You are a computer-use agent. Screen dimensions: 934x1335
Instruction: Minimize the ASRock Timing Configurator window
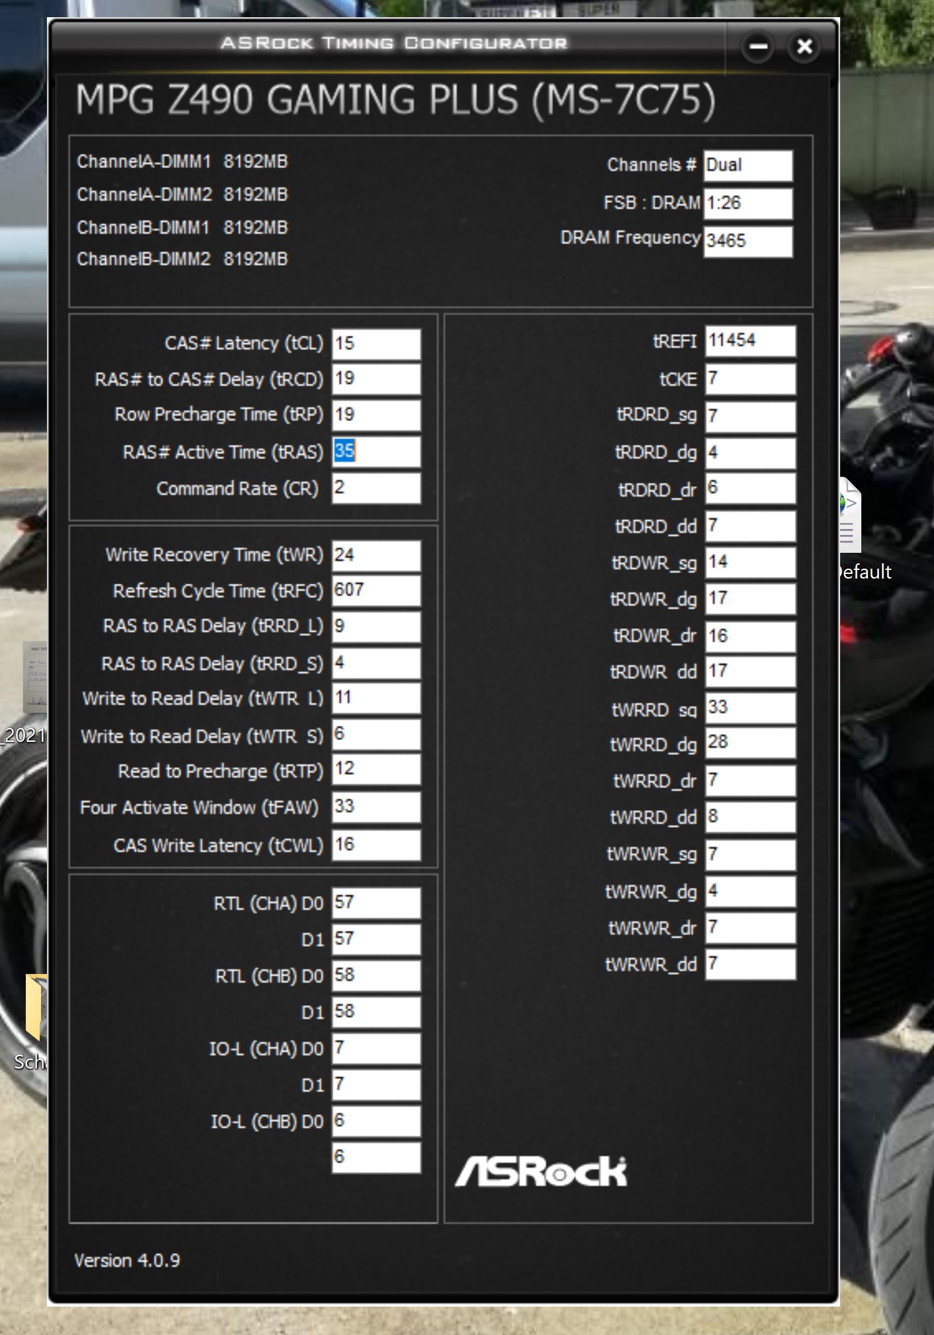(758, 47)
